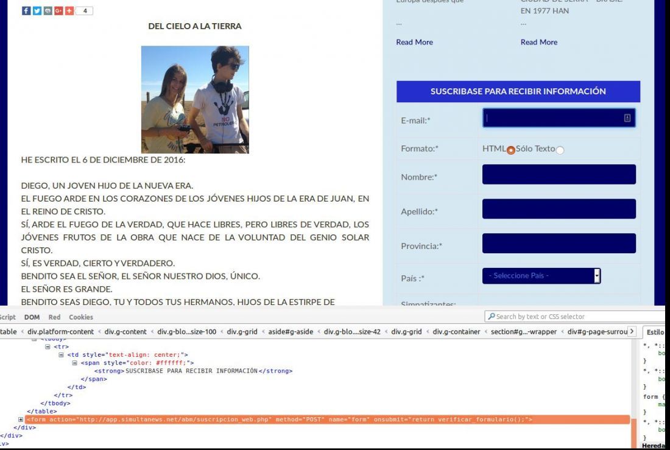Open the Cookies tab
This screenshot has width=670, height=450.
pyautogui.click(x=81, y=317)
